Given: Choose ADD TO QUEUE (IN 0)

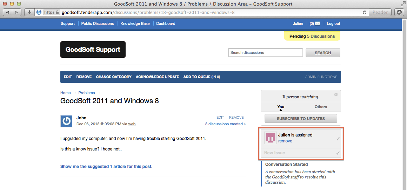Looking at the screenshot, I should pos(202,77).
